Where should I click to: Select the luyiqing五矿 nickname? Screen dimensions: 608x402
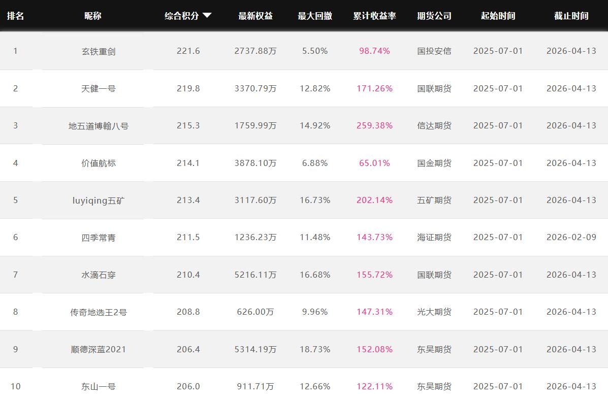[99, 200]
